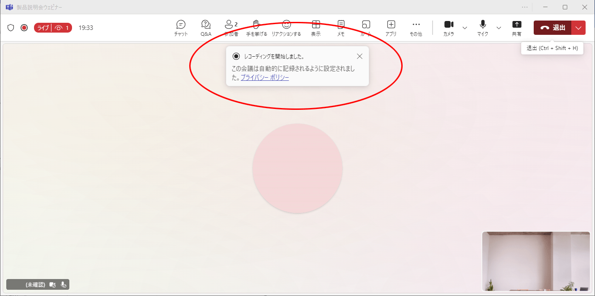Start screen sharing via 共有
The width and height of the screenshot is (595, 296).
517,27
